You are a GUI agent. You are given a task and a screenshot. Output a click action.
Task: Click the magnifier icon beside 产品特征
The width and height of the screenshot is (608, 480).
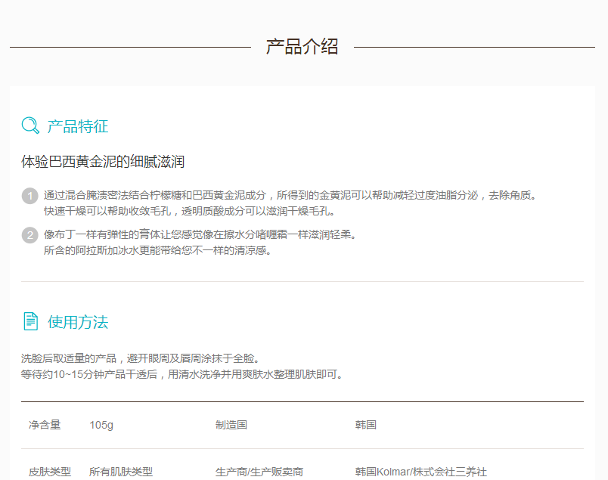30,125
